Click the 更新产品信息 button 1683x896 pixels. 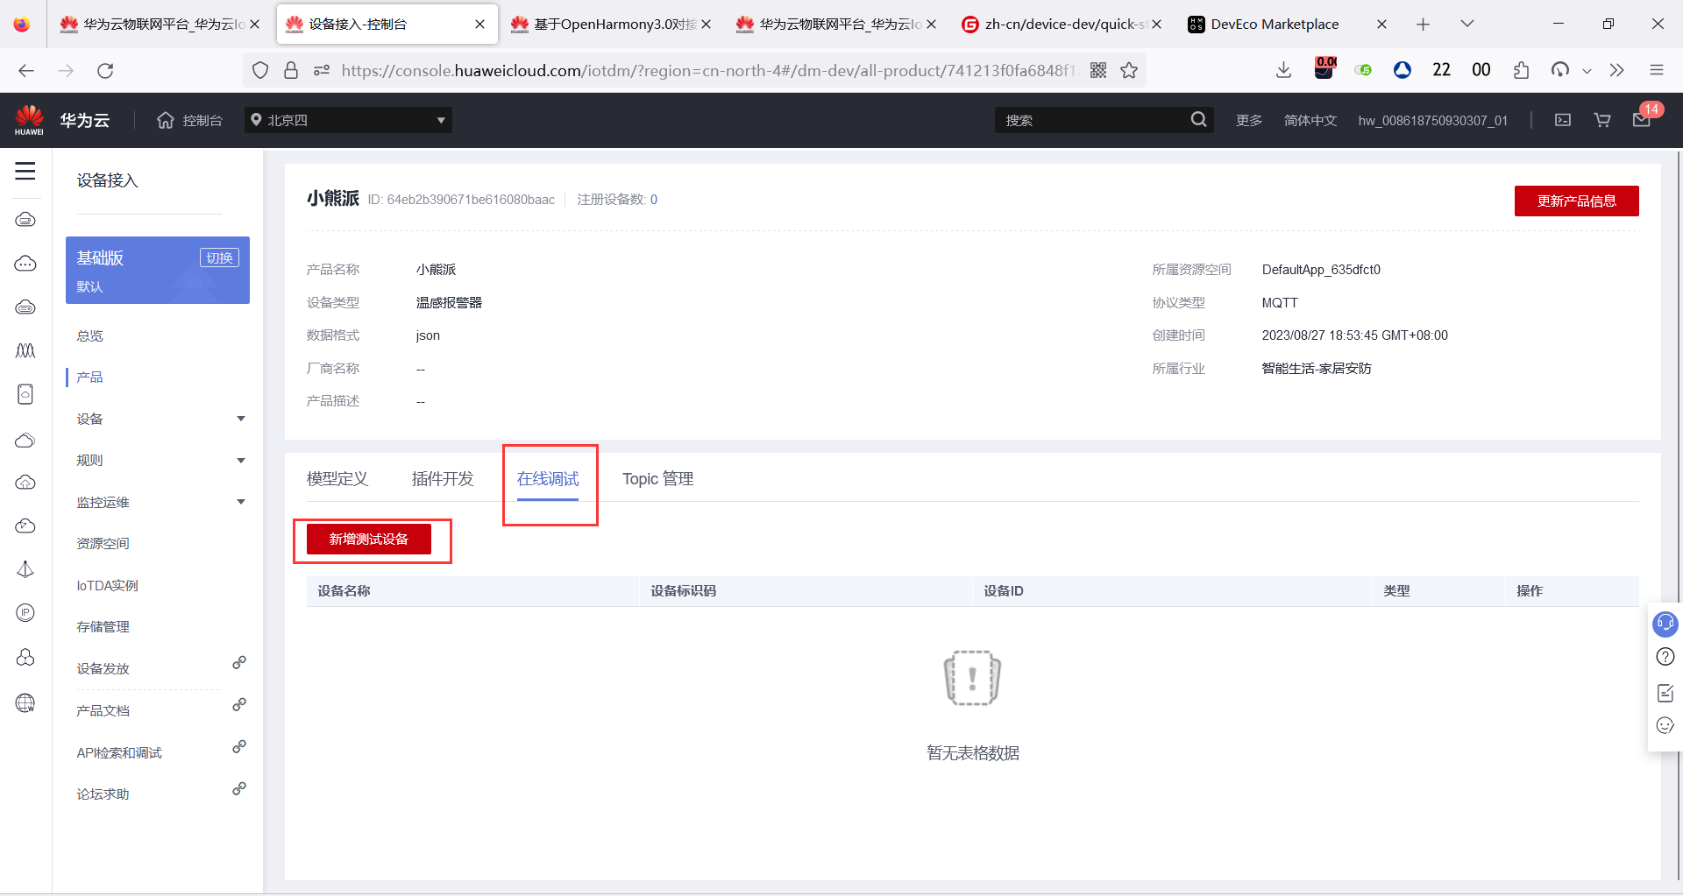coord(1577,201)
